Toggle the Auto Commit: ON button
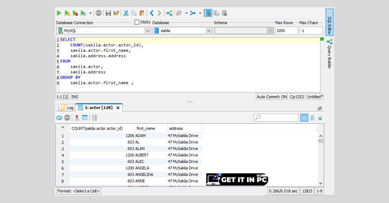Viewport: 389px width, 203px height. pyautogui.click(x=272, y=97)
